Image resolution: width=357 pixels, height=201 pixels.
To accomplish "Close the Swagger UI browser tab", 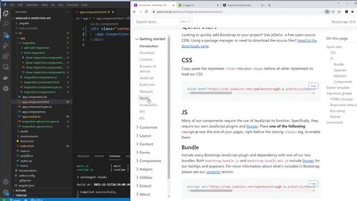I will point(218,5).
